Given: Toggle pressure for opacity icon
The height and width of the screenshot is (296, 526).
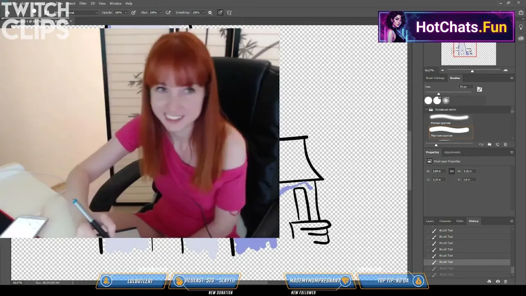Looking at the screenshot, I should pyautogui.click(x=133, y=13).
